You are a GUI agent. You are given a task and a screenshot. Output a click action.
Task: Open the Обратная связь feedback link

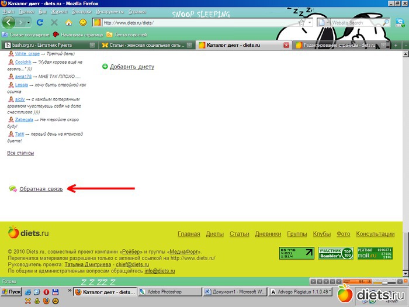tap(40, 189)
